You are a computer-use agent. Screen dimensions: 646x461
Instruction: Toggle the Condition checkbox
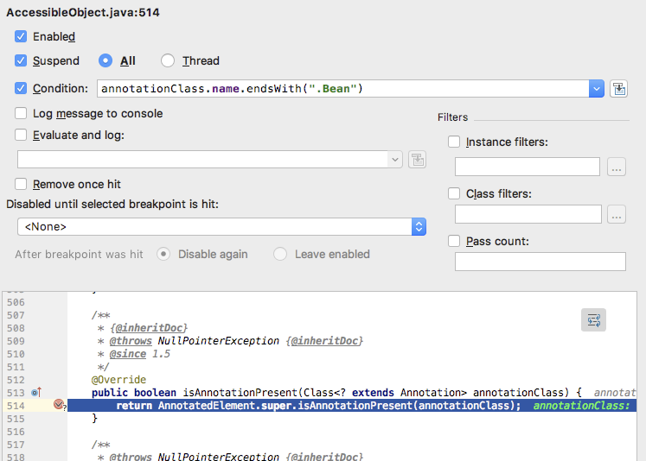pyautogui.click(x=21, y=88)
